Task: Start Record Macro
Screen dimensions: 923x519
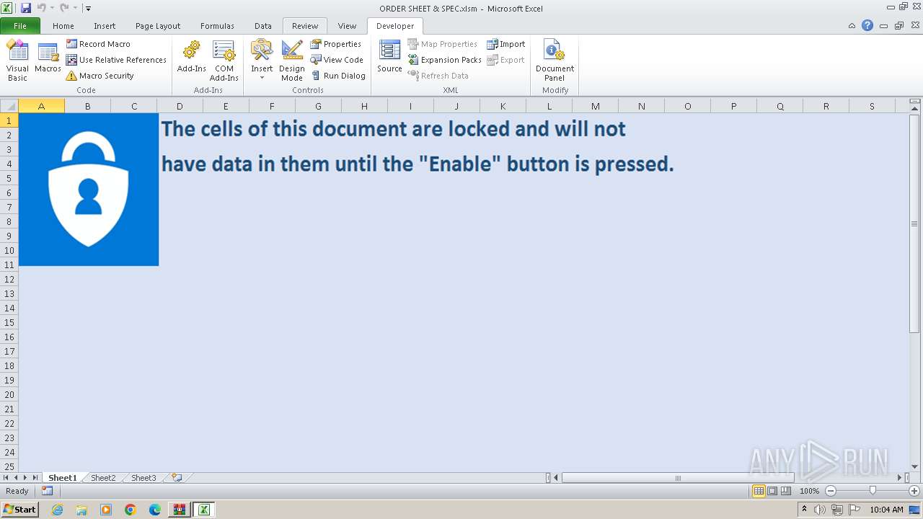Action: (98, 44)
